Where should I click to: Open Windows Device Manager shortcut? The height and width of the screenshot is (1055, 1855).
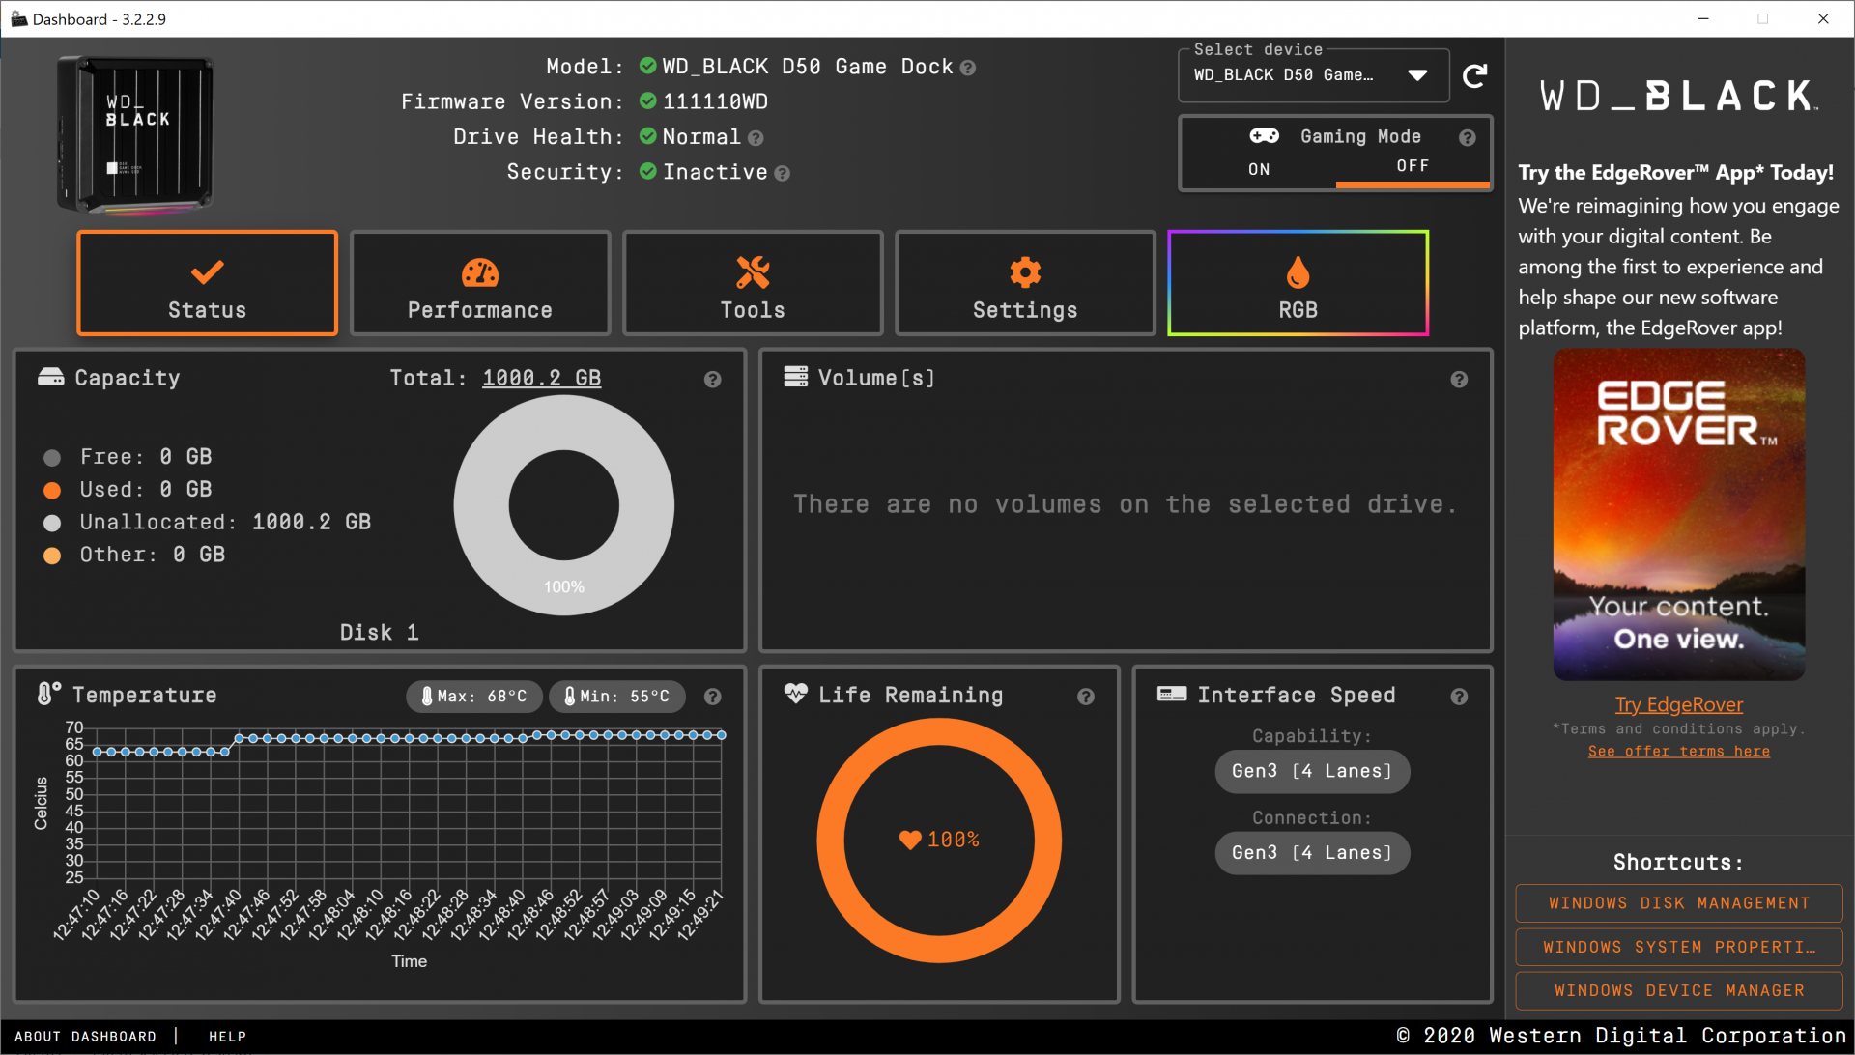(1679, 991)
